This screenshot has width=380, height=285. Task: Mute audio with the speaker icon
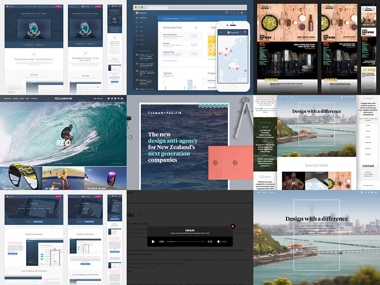pos(218,241)
